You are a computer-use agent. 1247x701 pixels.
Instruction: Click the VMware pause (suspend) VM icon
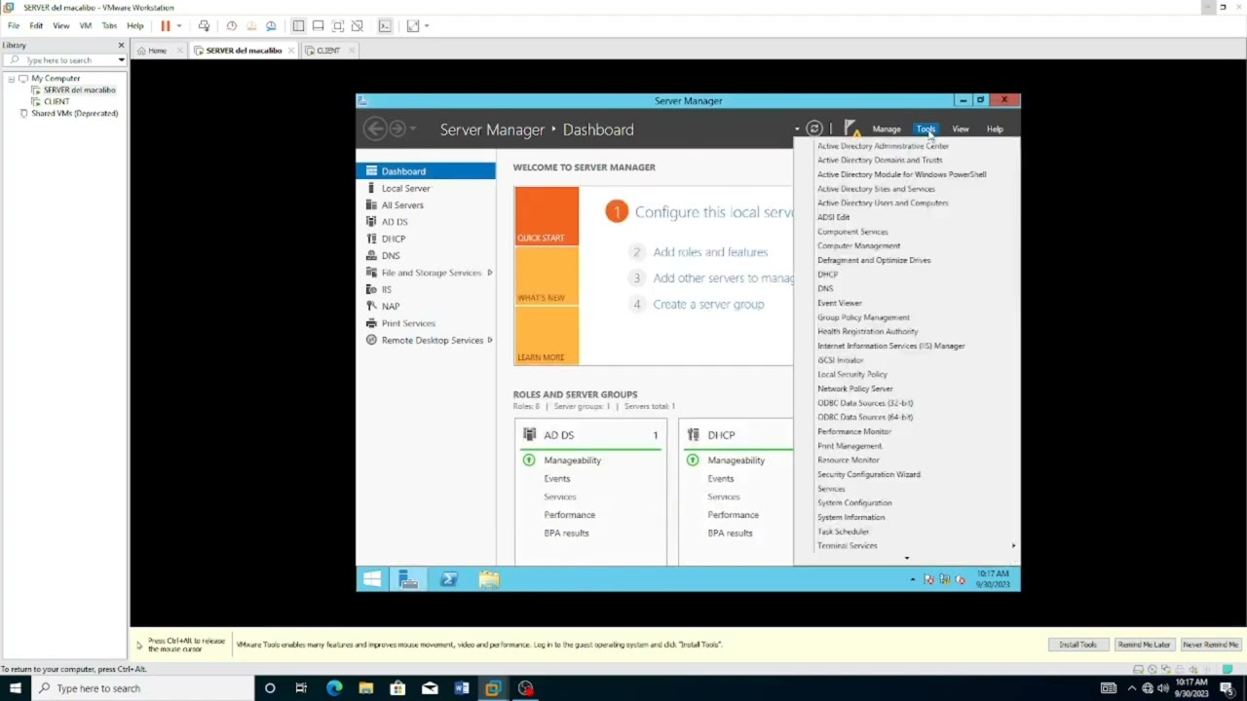166,25
